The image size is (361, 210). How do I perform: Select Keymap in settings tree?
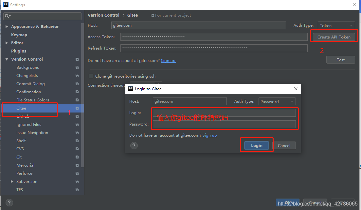[19, 35]
